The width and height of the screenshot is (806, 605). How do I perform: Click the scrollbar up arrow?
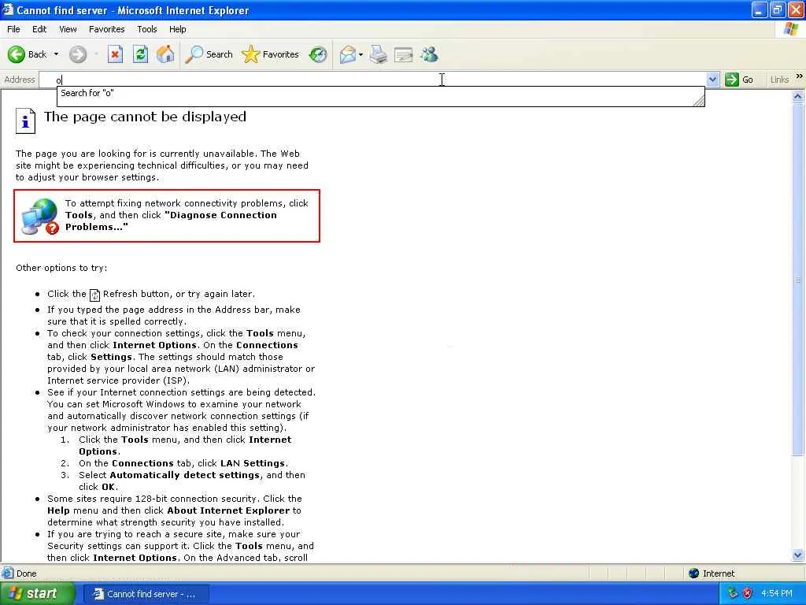(x=798, y=96)
